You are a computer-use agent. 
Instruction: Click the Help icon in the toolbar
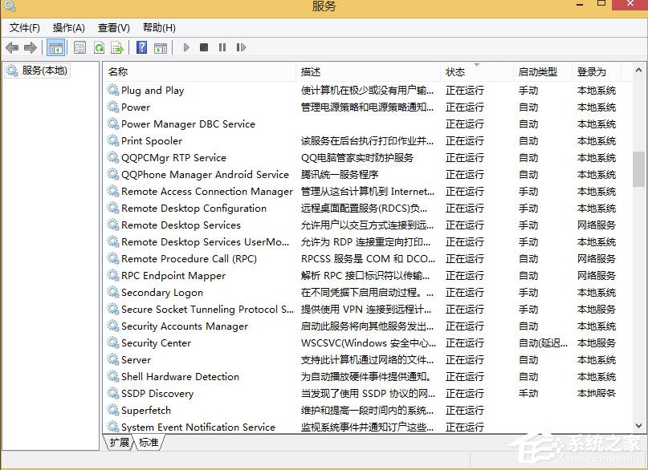pos(142,47)
